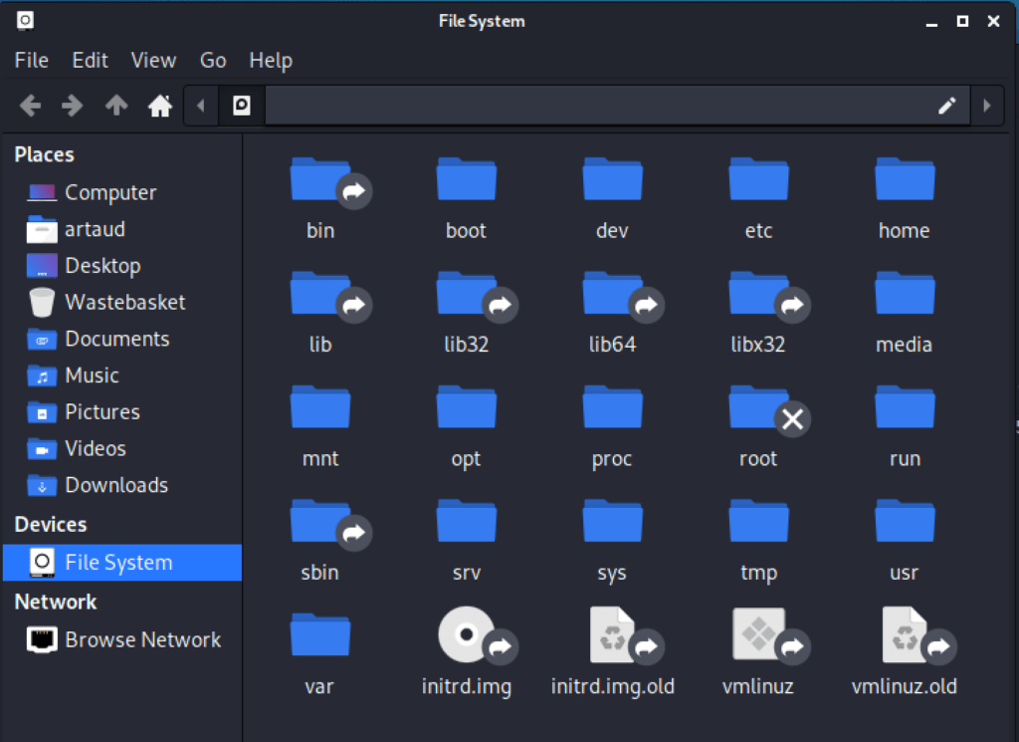Select the sys folder icon
This screenshot has height=742, width=1019.
[x=612, y=521]
